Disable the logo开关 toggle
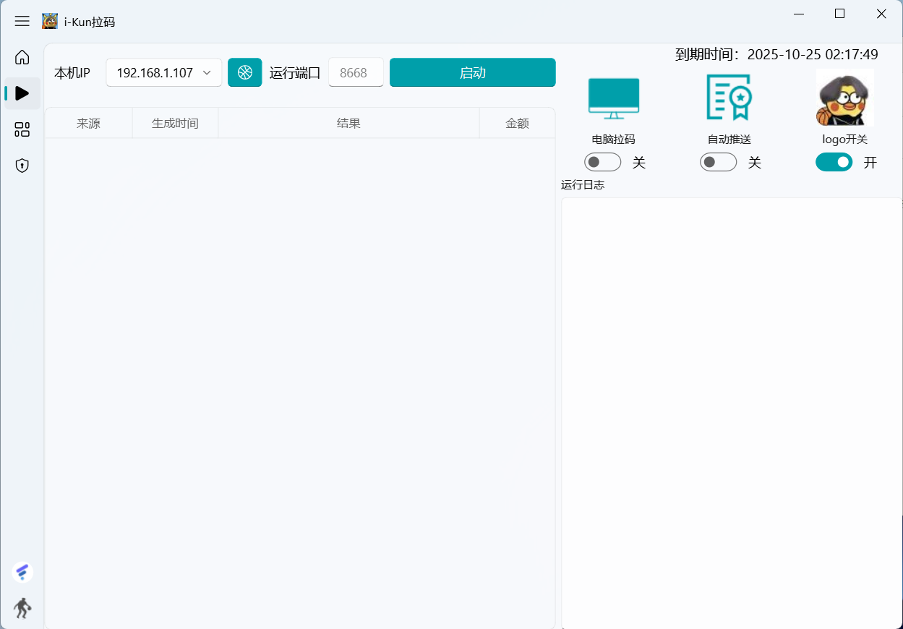Viewport: 903px width, 629px height. click(834, 162)
